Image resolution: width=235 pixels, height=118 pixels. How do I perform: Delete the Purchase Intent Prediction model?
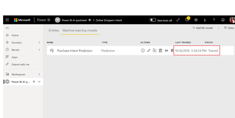click(172, 51)
